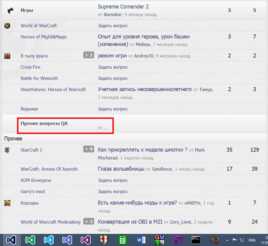Open the Battle for Wesnoth section
The image size is (268, 246).
pos(39,78)
